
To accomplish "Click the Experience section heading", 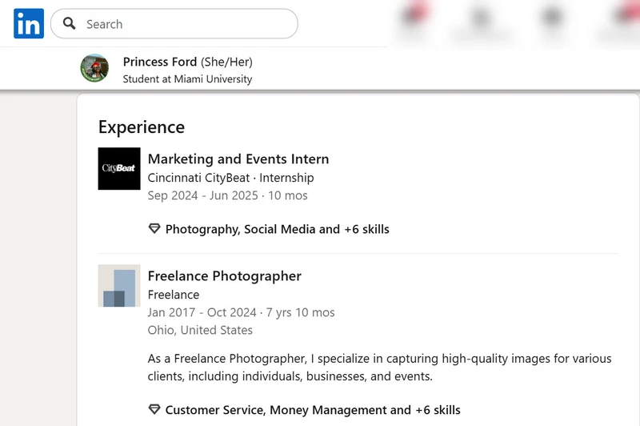I will pos(142,127).
